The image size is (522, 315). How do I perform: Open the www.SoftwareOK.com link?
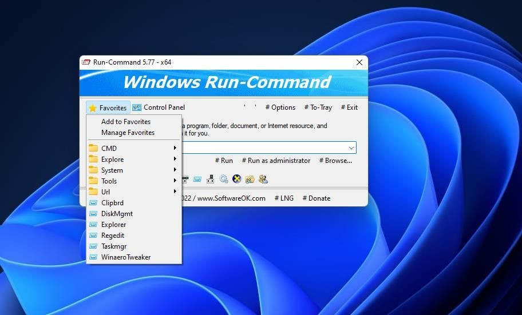(231, 198)
